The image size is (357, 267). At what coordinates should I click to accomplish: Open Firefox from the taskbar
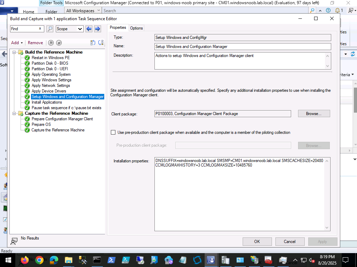pyautogui.click(x=25, y=260)
